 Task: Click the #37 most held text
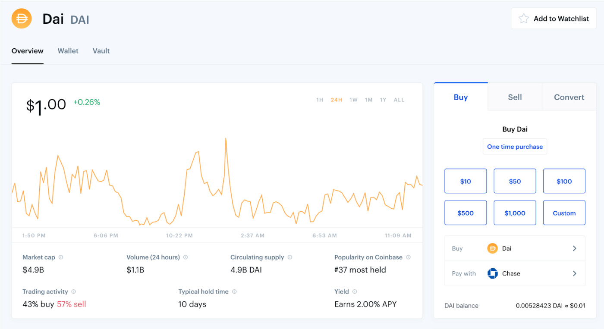[x=360, y=270]
